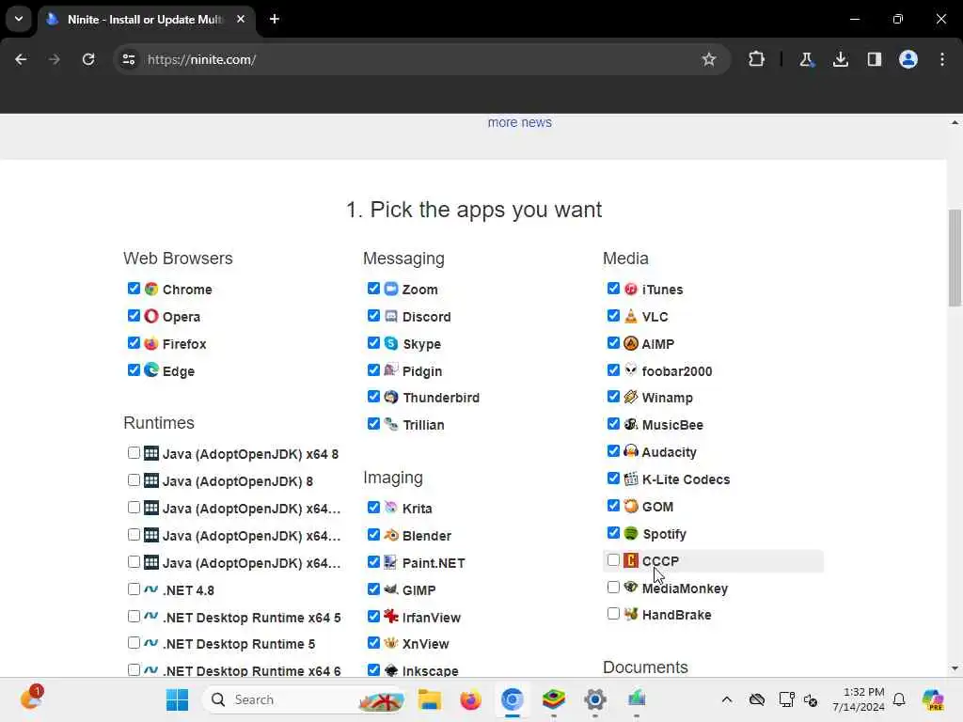Open the taskbar clock showing 1:32 PM
Screen dimensions: 963x722
859,699
